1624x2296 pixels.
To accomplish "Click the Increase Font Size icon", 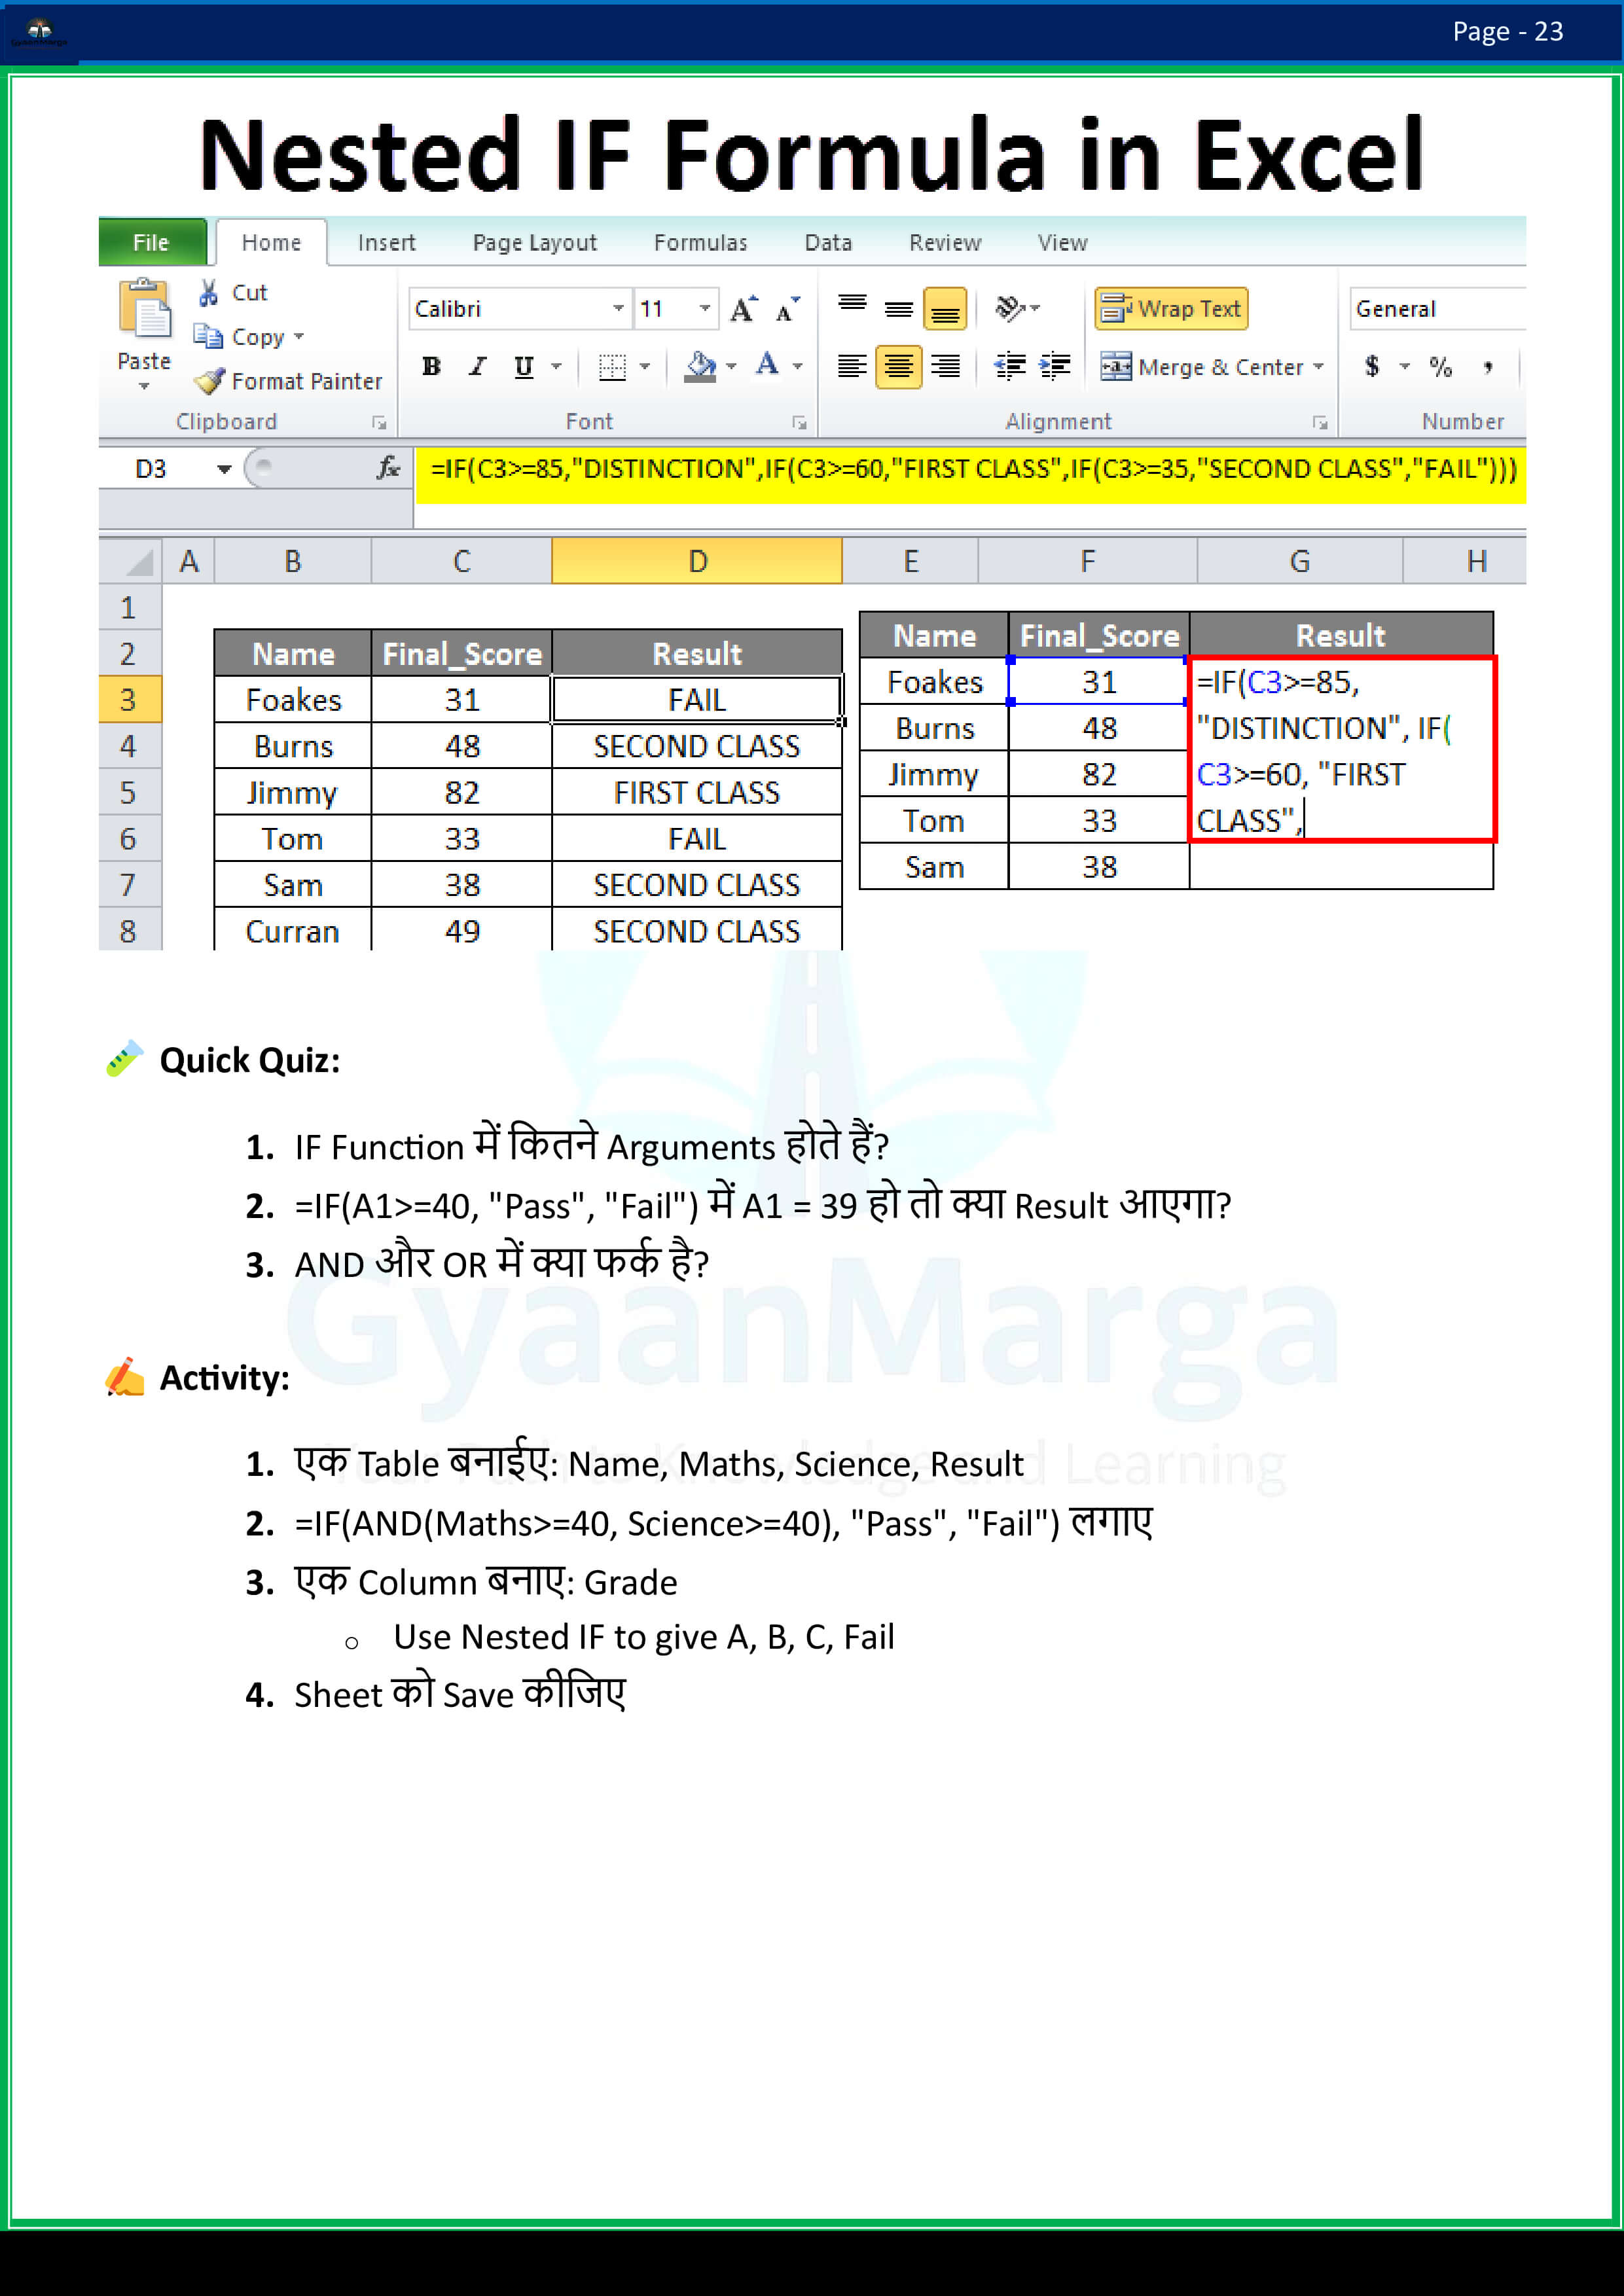I will (x=743, y=309).
